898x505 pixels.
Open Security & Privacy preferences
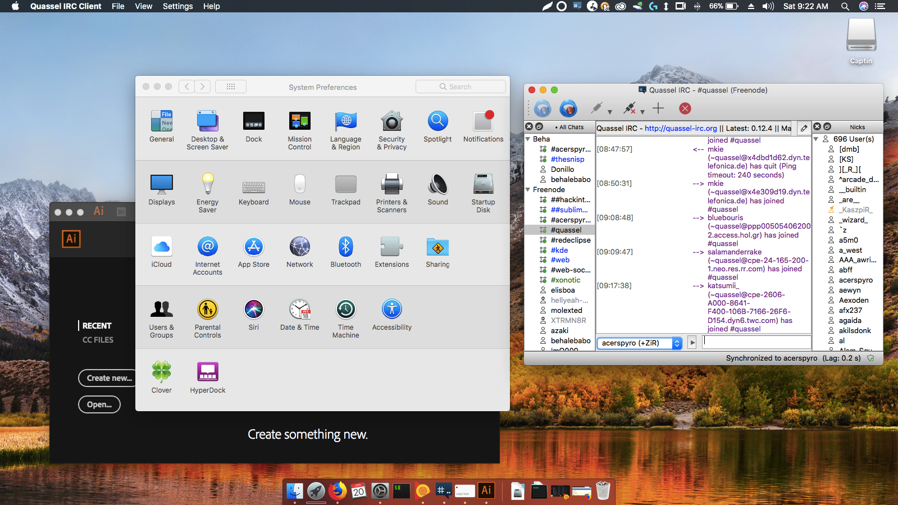pyautogui.click(x=391, y=130)
